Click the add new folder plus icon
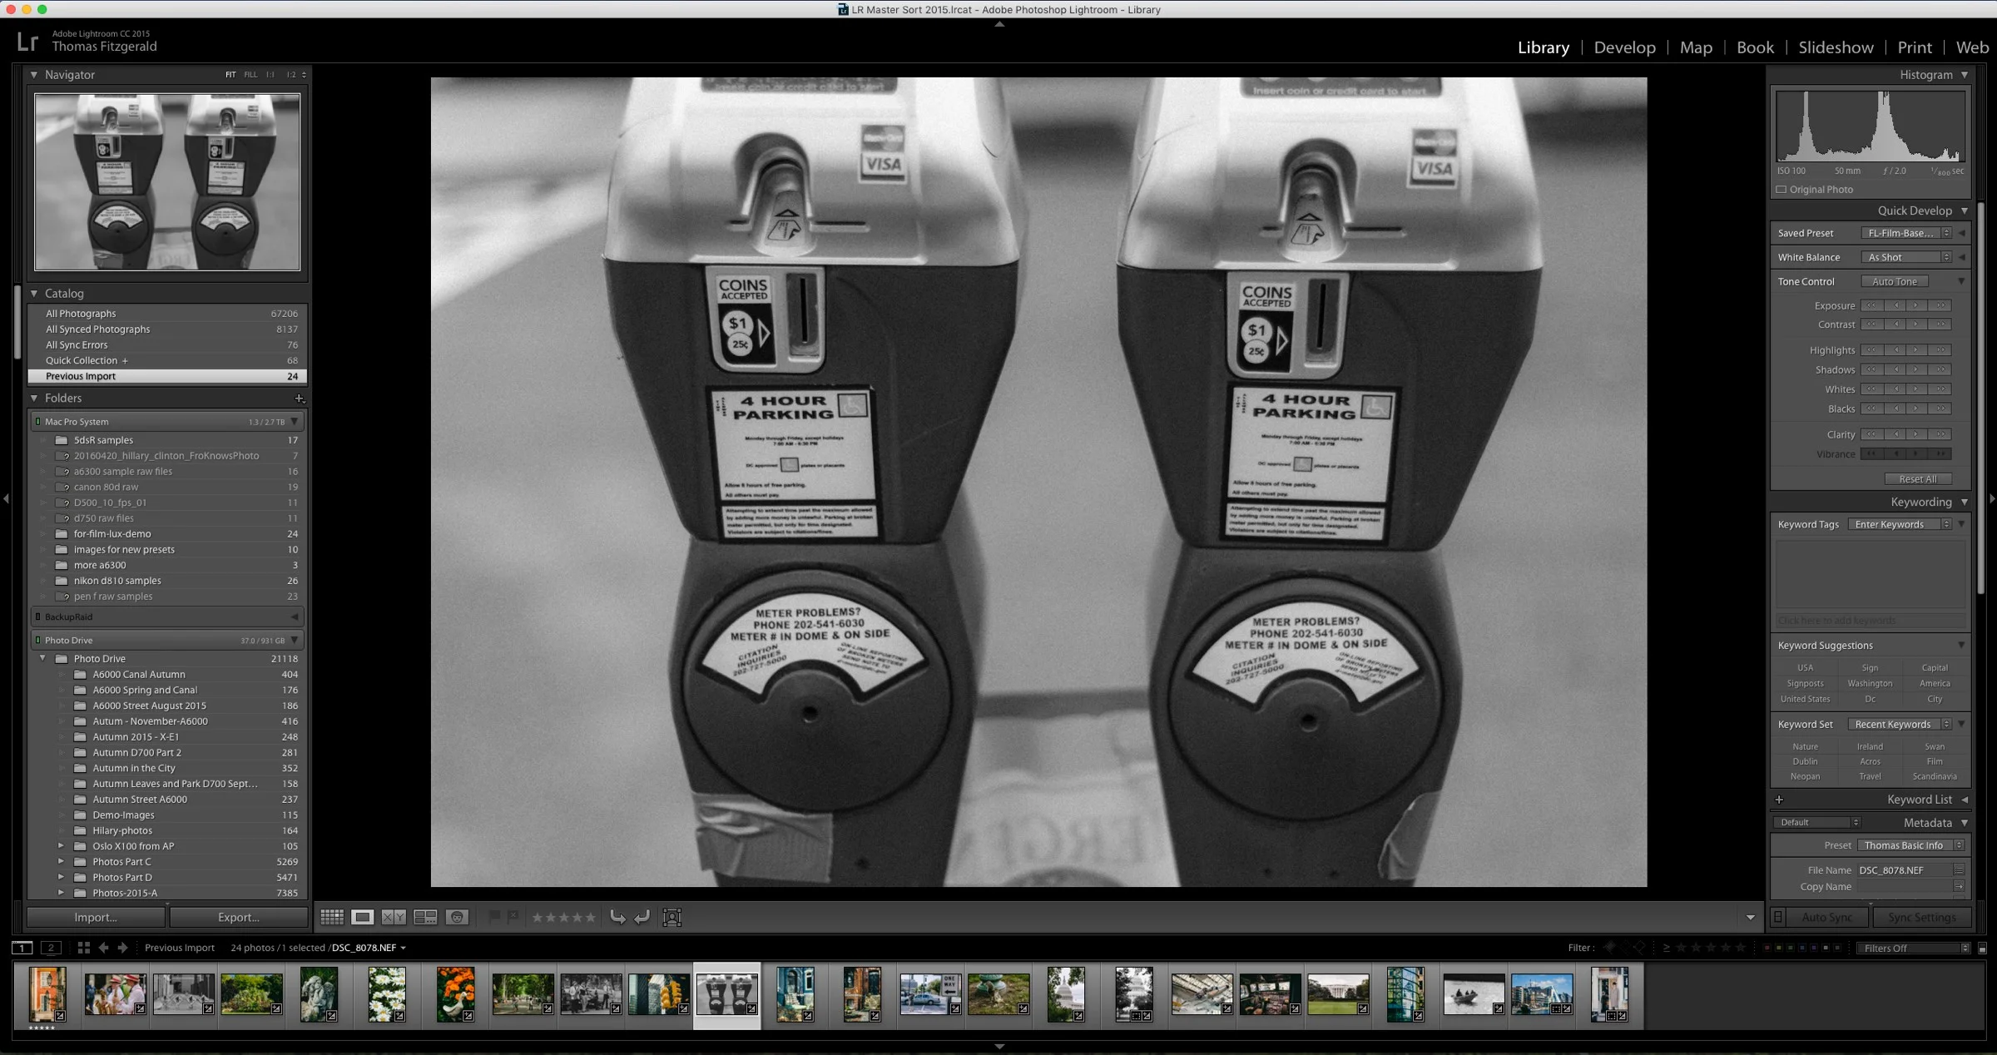The height and width of the screenshot is (1055, 1997). point(300,399)
